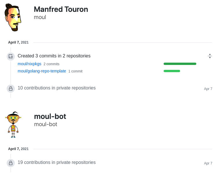Image resolution: width=218 pixels, height=185 pixels.
Task: Collapse the commits activity with fold icon
Action: coord(210,56)
